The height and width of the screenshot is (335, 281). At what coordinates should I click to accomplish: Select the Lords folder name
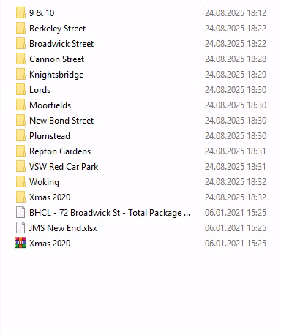(x=40, y=90)
